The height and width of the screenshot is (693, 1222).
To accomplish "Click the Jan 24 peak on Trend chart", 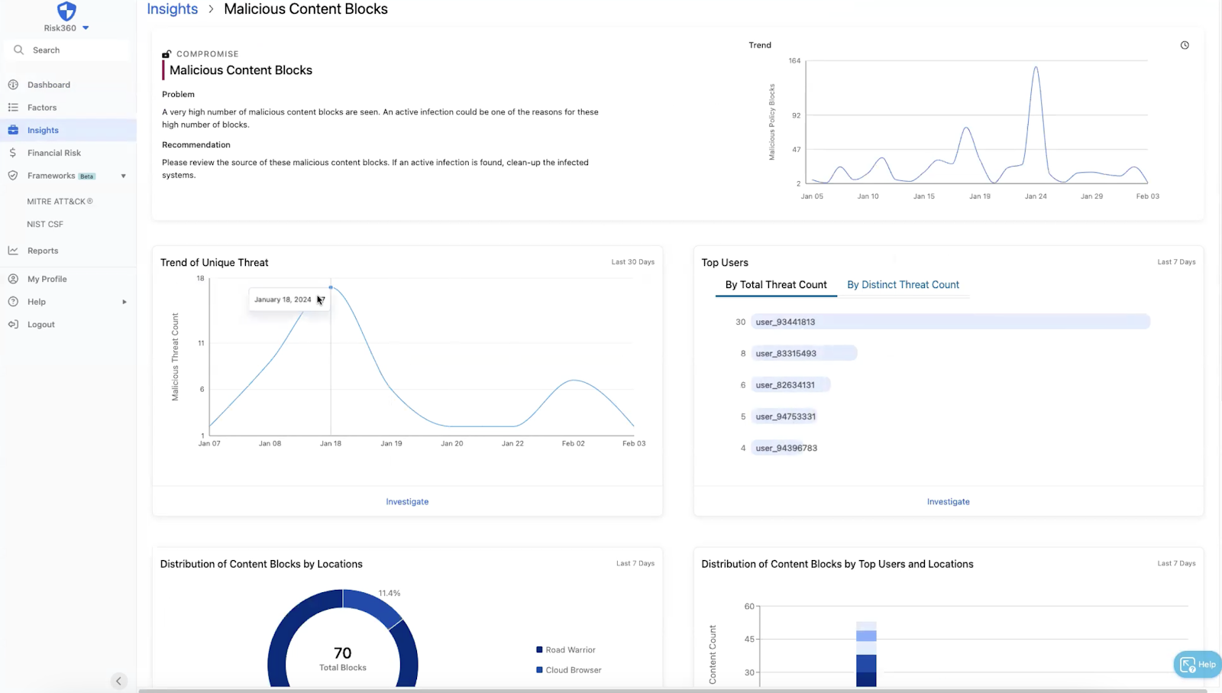I will tap(1036, 68).
